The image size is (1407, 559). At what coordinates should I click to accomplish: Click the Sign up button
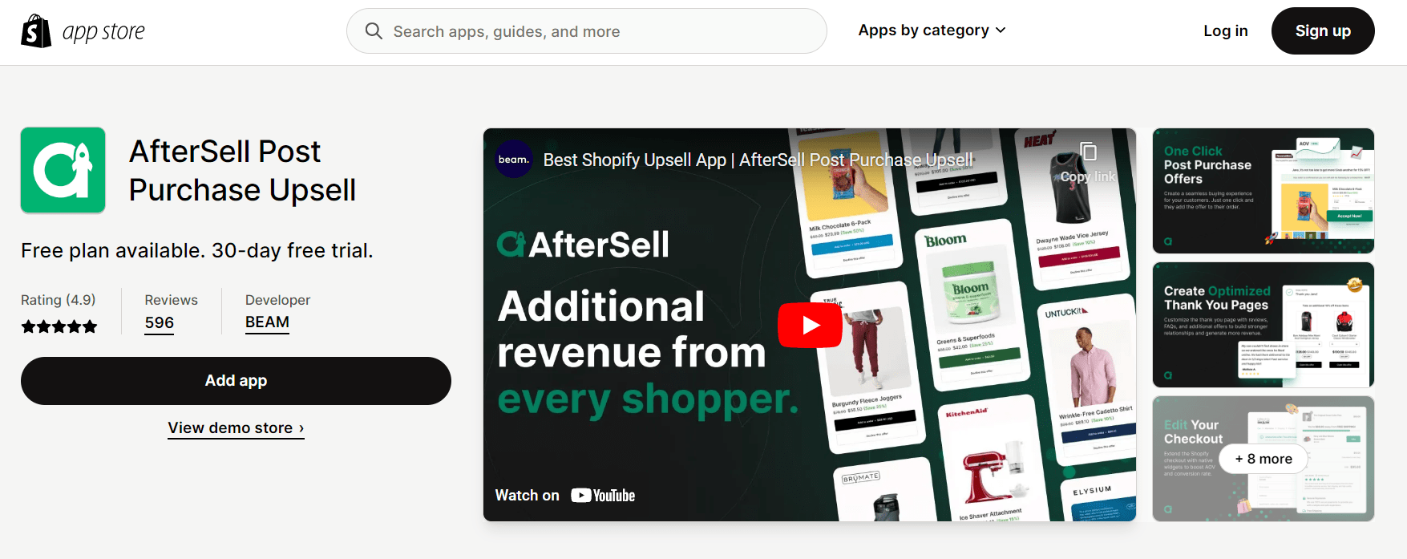(1323, 31)
